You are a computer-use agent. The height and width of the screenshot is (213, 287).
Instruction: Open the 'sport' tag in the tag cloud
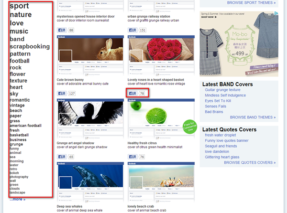(19, 6)
